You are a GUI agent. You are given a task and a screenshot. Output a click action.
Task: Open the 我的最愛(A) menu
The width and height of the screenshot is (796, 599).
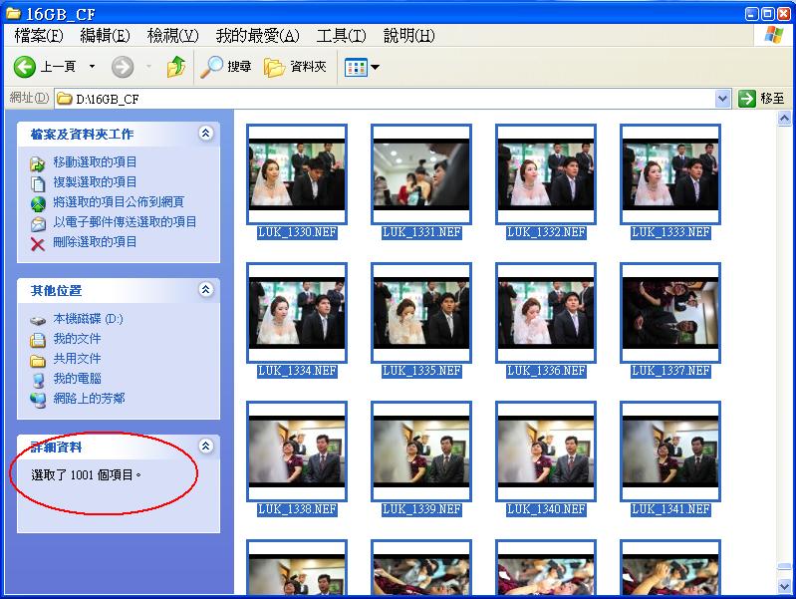click(257, 36)
